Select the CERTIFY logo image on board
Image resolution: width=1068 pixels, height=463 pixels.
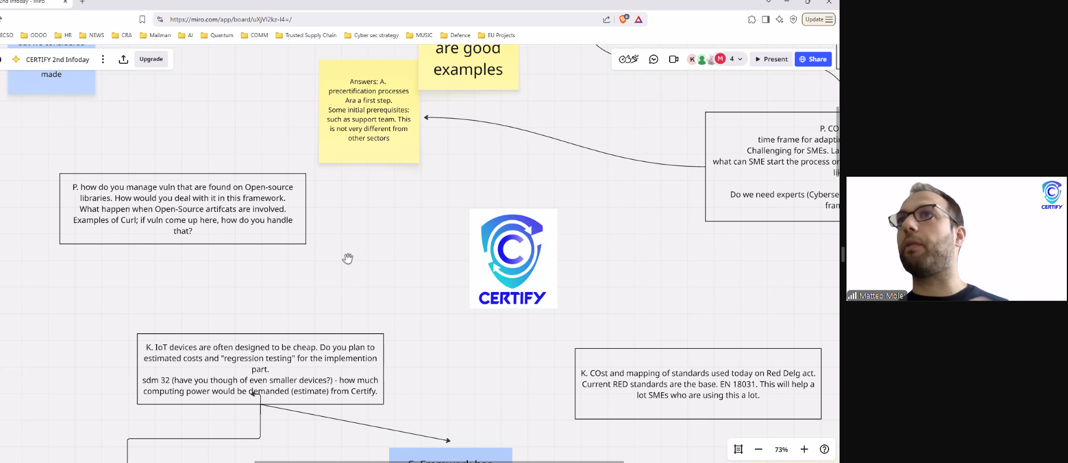513,258
